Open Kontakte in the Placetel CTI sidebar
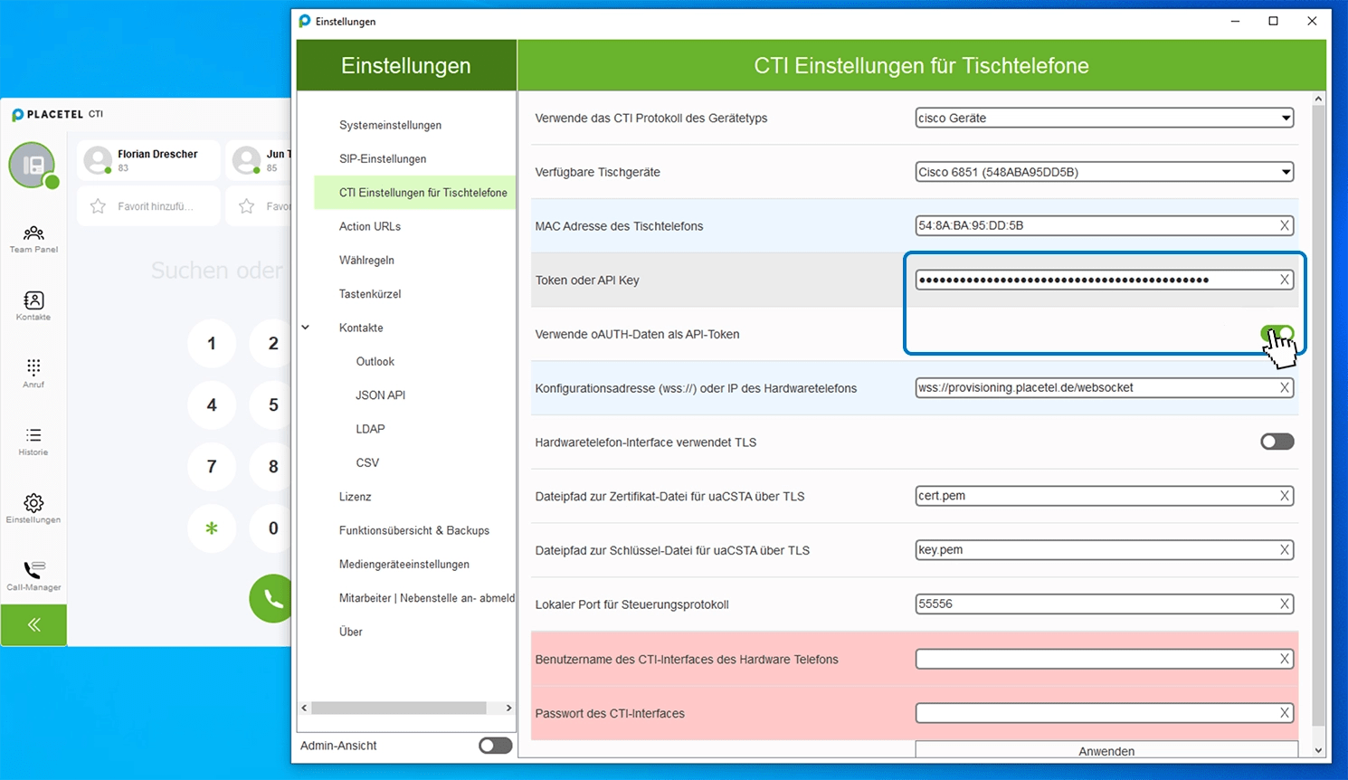Viewport: 1348px width, 780px height. tap(33, 306)
